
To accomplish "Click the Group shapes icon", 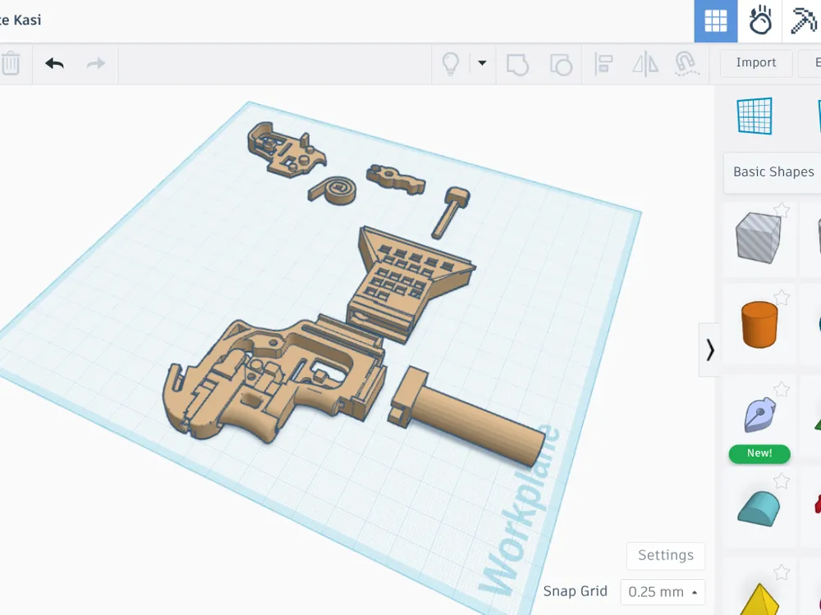I will tap(517, 64).
